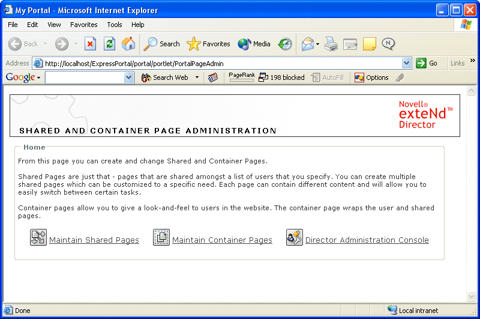Click the Google highlight pen icon

(x=400, y=77)
